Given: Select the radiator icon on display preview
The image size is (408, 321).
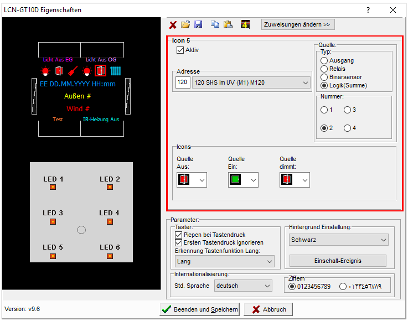Looking at the screenshot, I should pyautogui.click(x=115, y=71).
